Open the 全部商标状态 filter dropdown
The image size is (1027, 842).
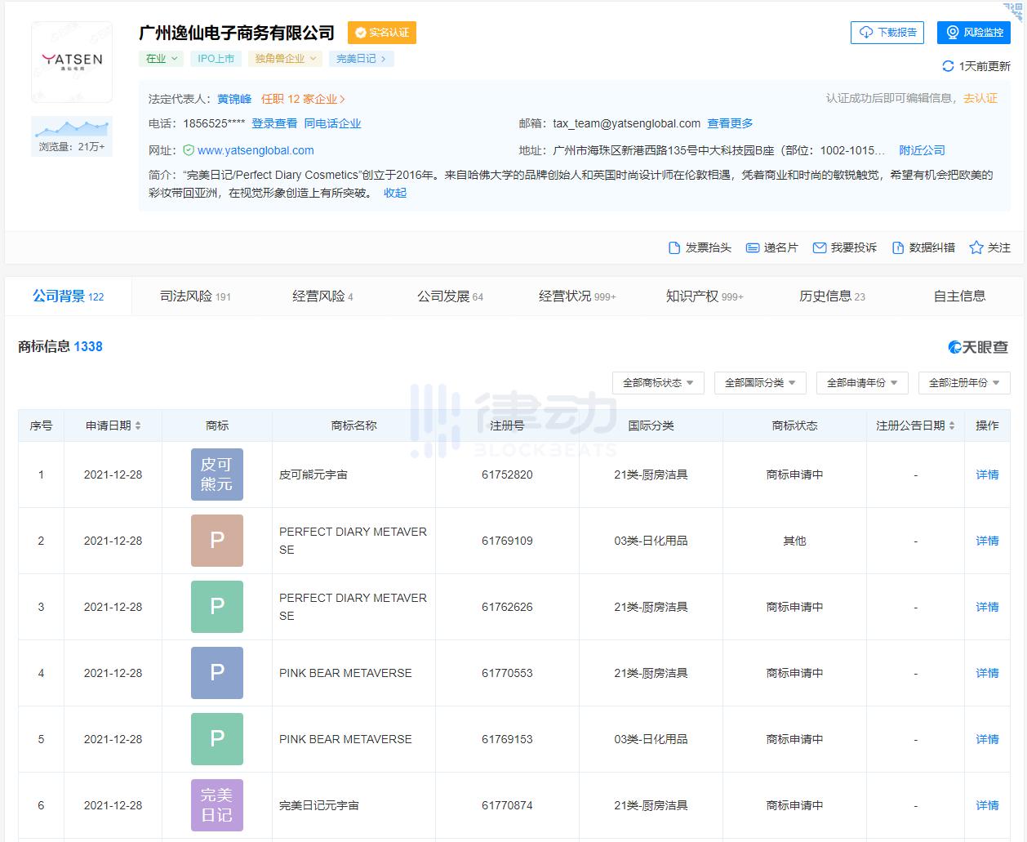point(658,382)
